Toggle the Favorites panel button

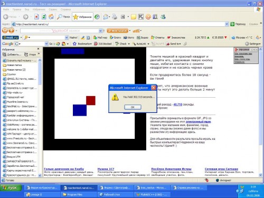pyautogui.click(x=82, y=17)
